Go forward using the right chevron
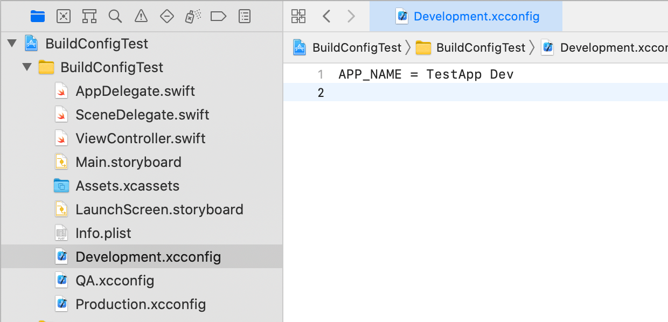 [x=351, y=16]
